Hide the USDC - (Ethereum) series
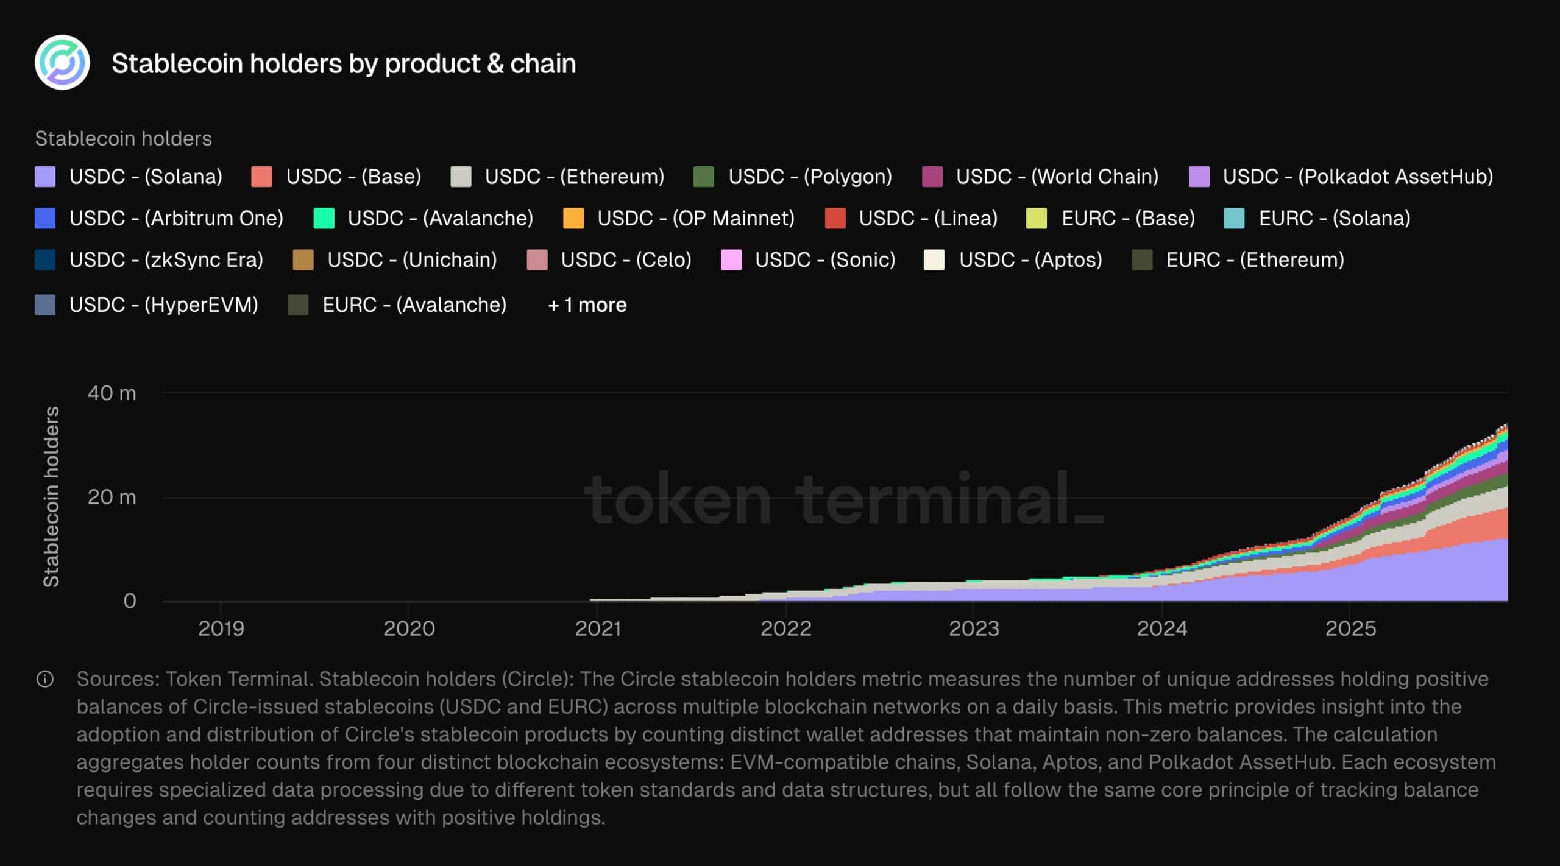The width and height of the screenshot is (1560, 866). click(574, 177)
